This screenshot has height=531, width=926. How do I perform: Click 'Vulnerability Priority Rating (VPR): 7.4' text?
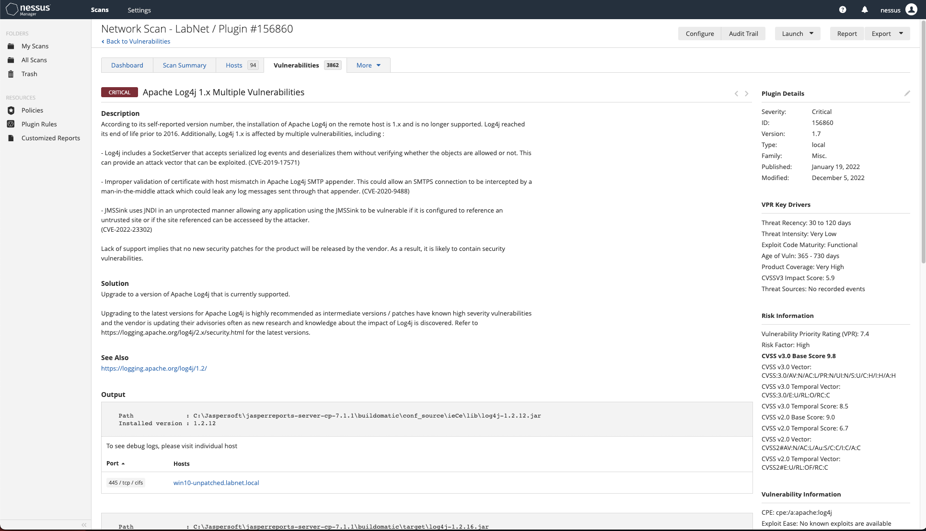[x=815, y=334]
